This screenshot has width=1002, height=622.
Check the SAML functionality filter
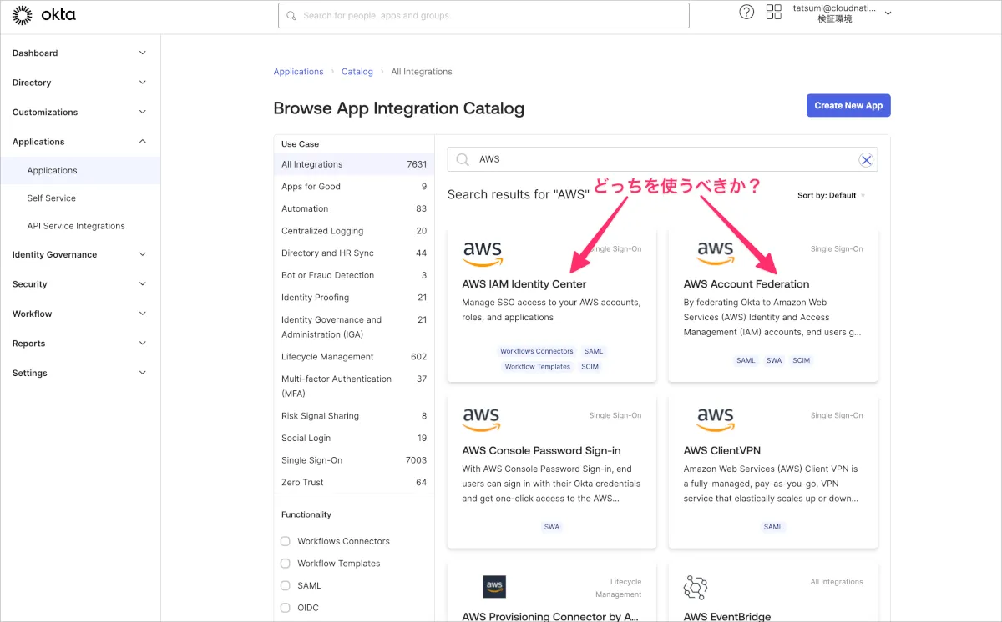tap(286, 586)
